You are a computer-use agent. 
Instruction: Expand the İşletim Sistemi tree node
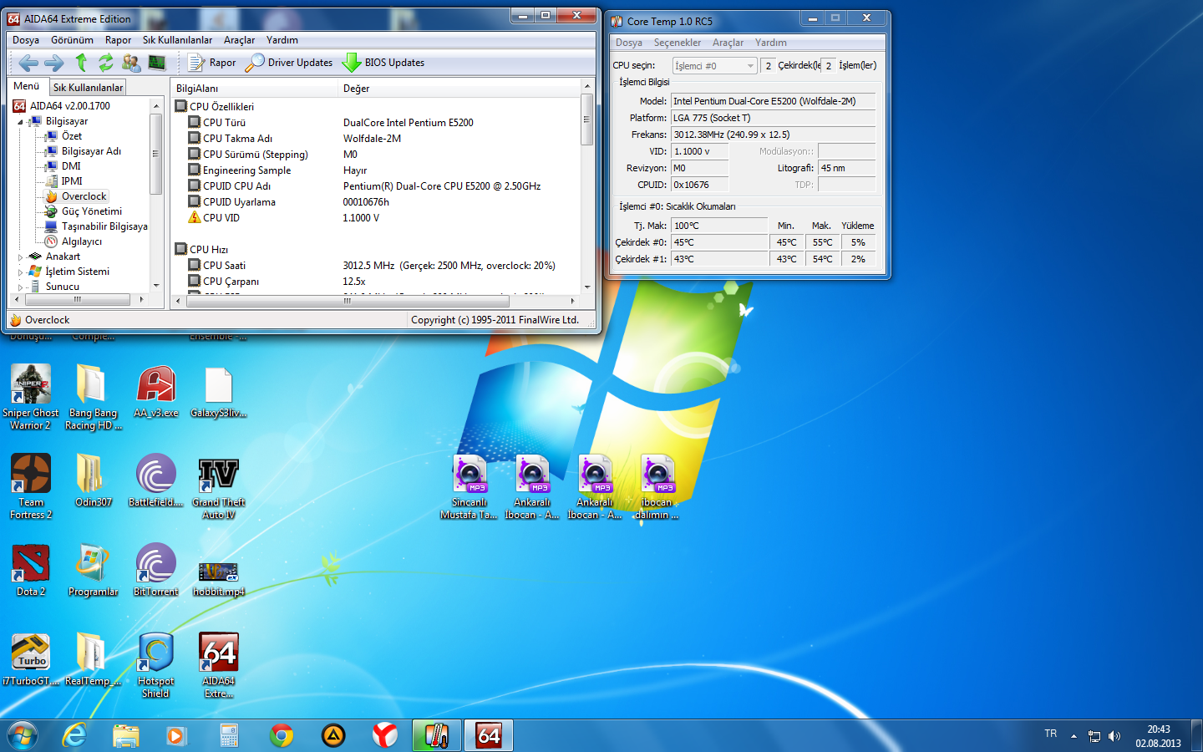[x=20, y=272]
